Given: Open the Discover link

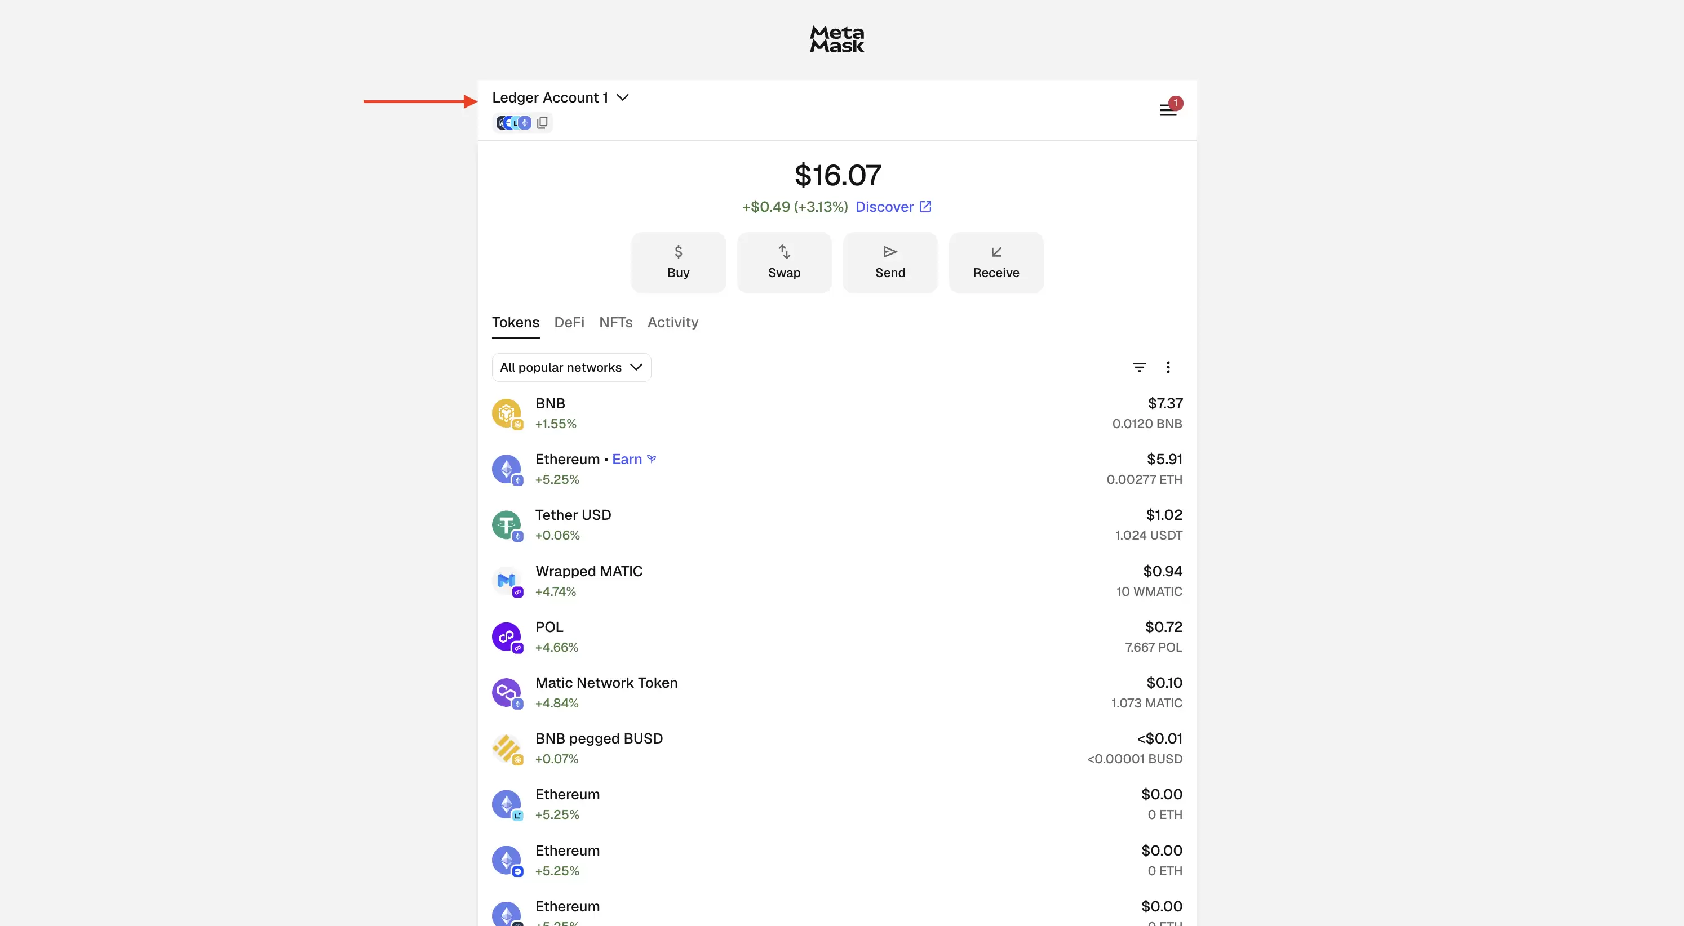Looking at the screenshot, I should tap(893, 207).
